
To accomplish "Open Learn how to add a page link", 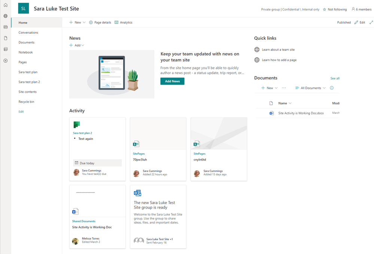I will click(279, 60).
